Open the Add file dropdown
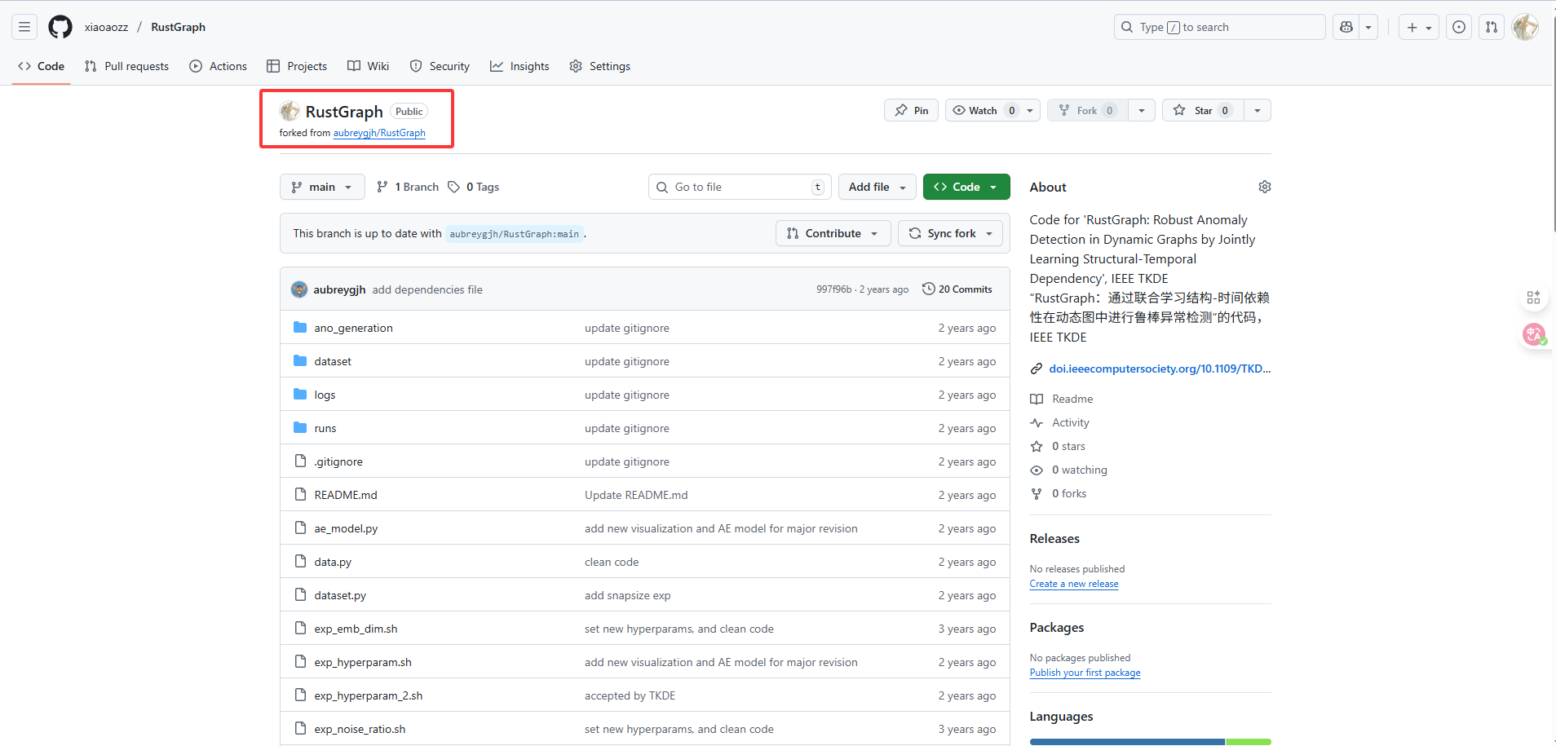 [877, 187]
